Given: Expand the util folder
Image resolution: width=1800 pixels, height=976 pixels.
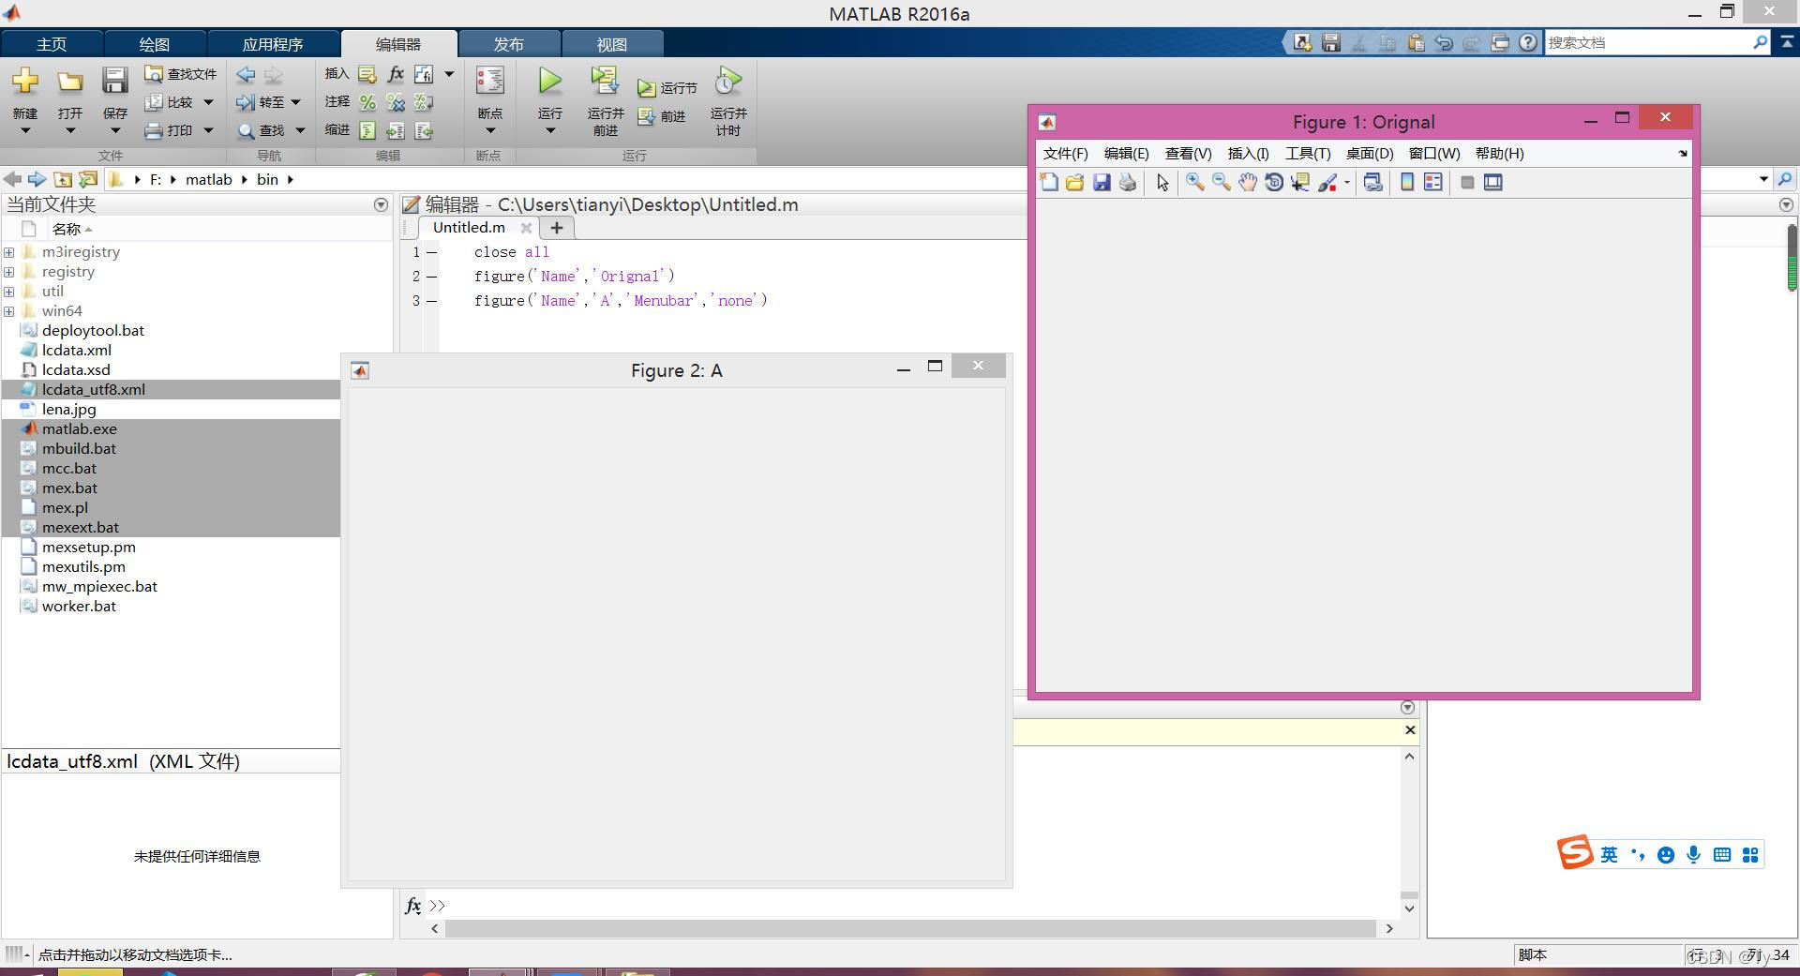Looking at the screenshot, I should tap(9, 291).
